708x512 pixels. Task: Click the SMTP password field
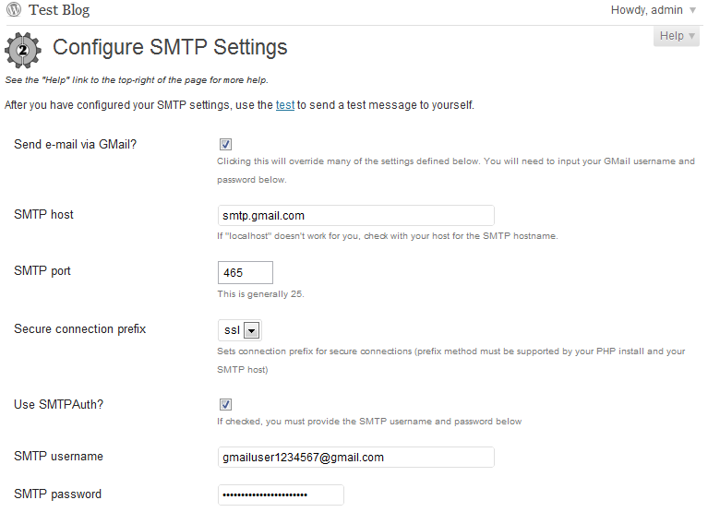pos(281,495)
